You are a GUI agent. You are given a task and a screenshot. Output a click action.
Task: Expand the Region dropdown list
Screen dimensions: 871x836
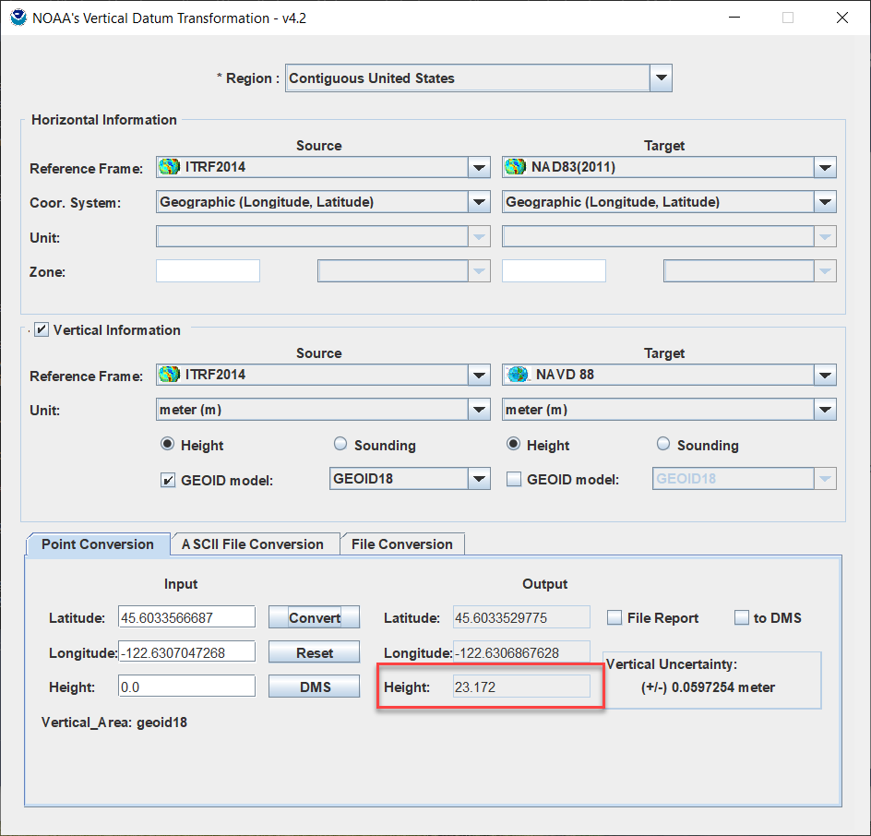(x=661, y=78)
